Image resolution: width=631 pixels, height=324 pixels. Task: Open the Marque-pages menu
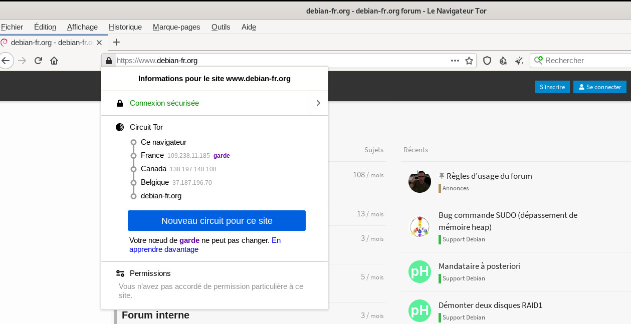pos(176,27)
